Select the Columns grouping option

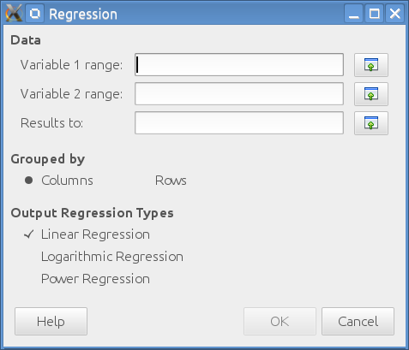58,181
